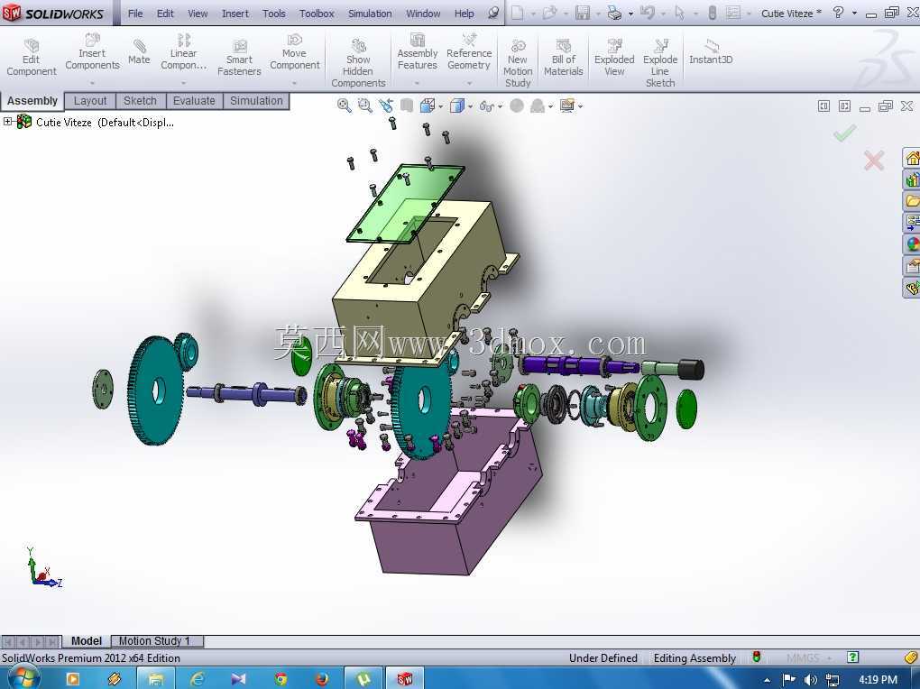Click the Windows Start button
The image size is (920, 689).
click(23, 678)
